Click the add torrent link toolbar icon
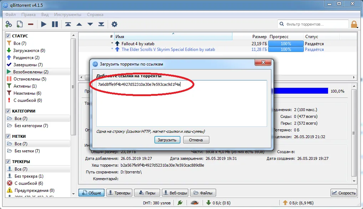This screenshot has width=363, height=209. [9, 24]
